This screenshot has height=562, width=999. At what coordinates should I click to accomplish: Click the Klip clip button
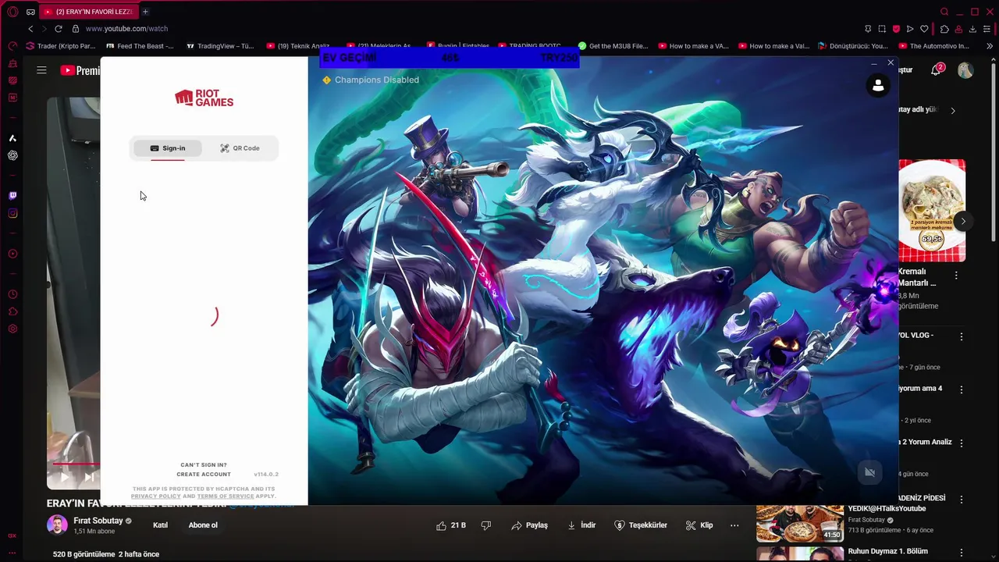[x=699, y=525]
